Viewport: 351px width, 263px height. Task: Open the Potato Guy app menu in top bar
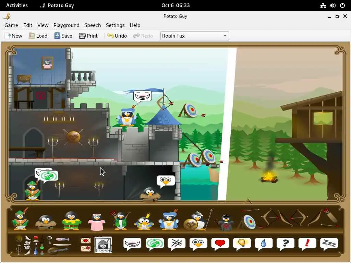tap(57, 5)
